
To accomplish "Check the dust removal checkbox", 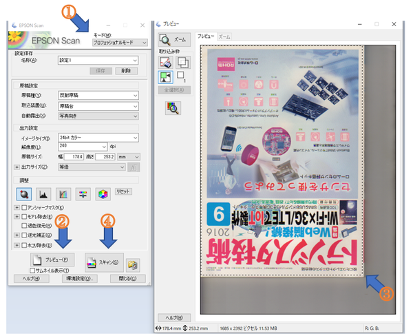I will click(24, 245).
